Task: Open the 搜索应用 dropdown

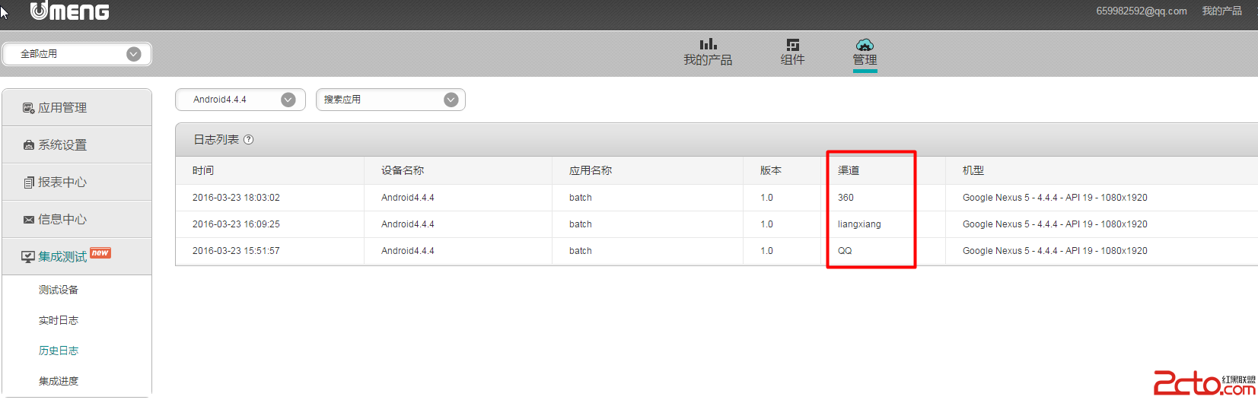Action: coord(390,100)
